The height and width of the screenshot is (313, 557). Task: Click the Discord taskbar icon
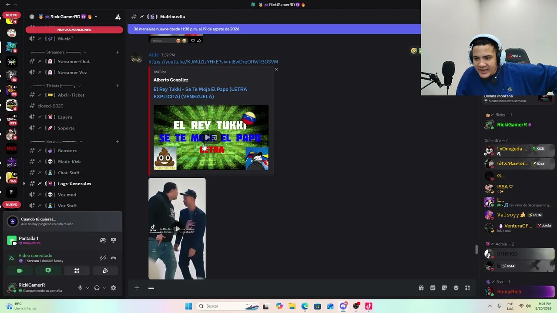tap(343, 306)
